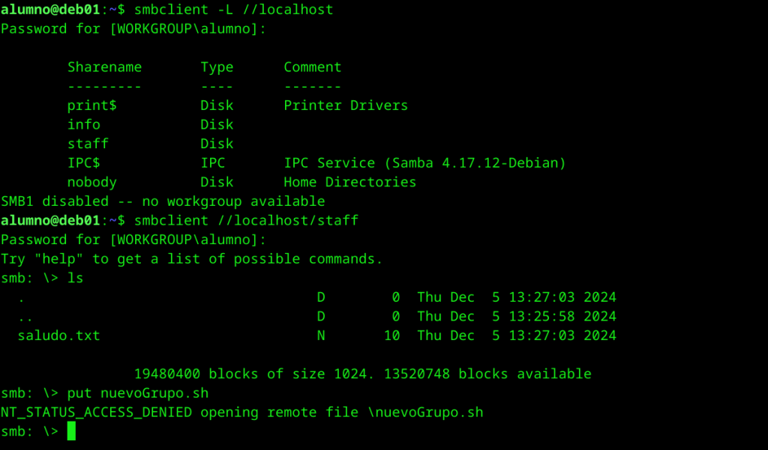Viewport: 768px width, 450px height.
Task: Click the "put nuevoGrupo.sh" command text
Action: point(138,393)
